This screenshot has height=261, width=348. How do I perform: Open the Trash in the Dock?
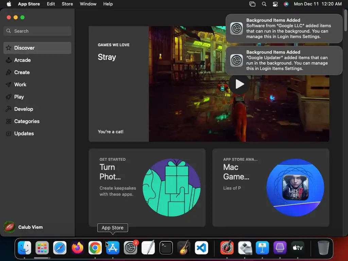point(324,247)
